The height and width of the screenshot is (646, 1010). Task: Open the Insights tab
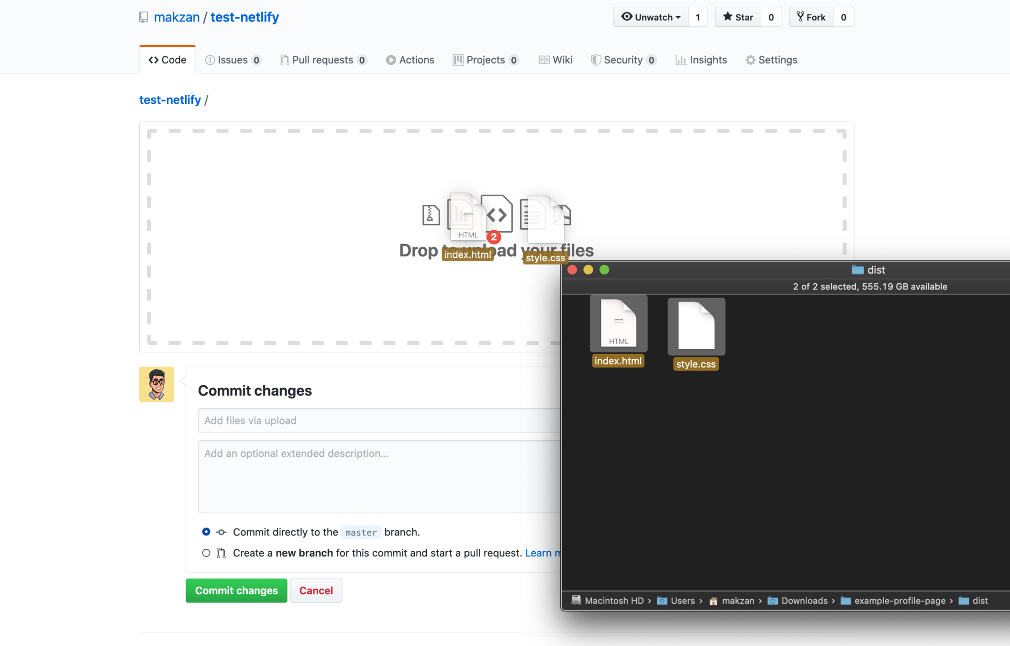coord(701,60)
